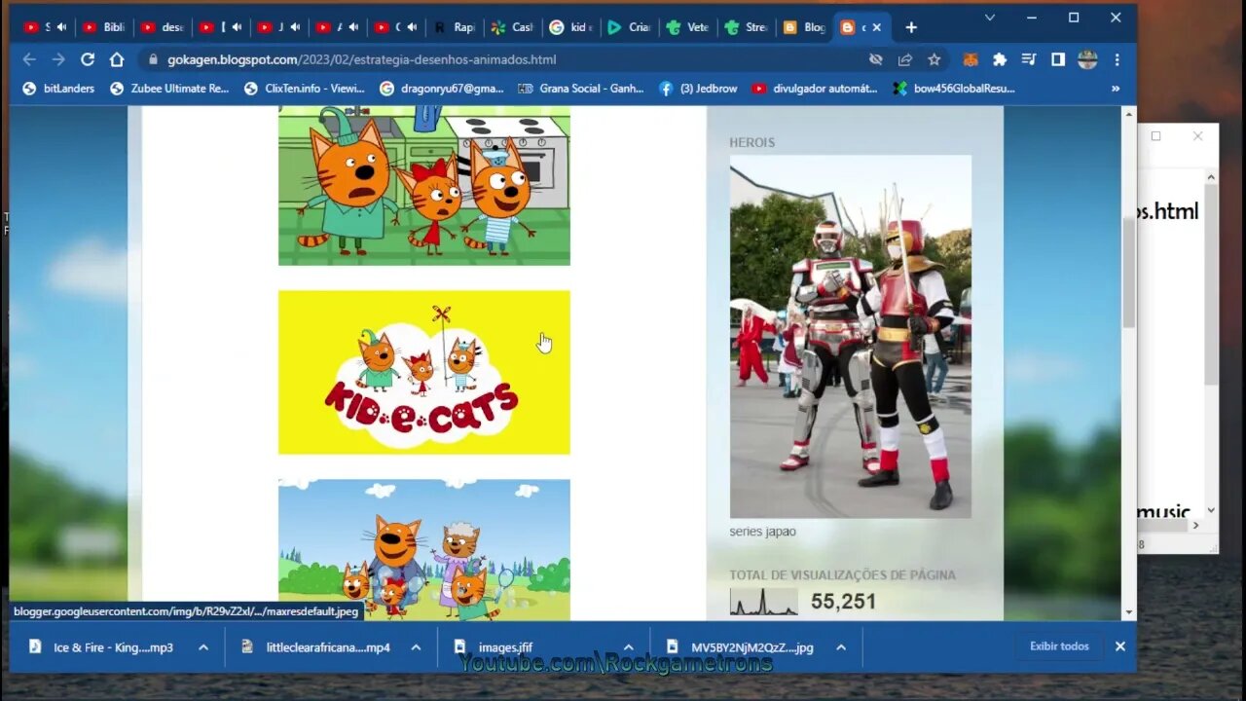Expand options for images.jfif download
The image size is (1246, 701).
point(629,647)
